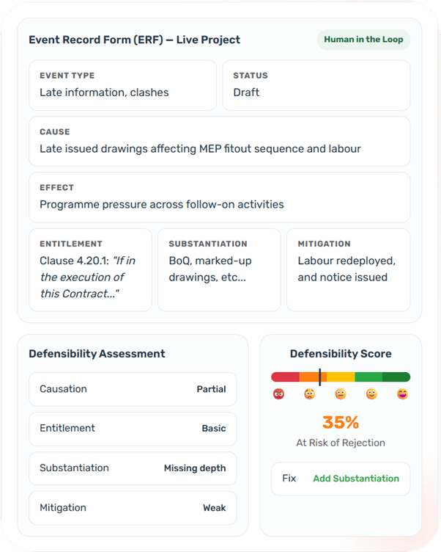Expand the Causation row marked Partial
The image size is (441, 552).
click(x=133, y=389)
